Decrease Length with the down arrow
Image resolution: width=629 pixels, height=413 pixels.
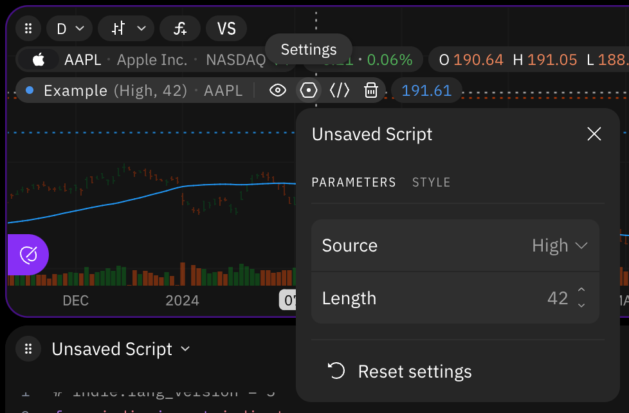(x=581, y=306)
